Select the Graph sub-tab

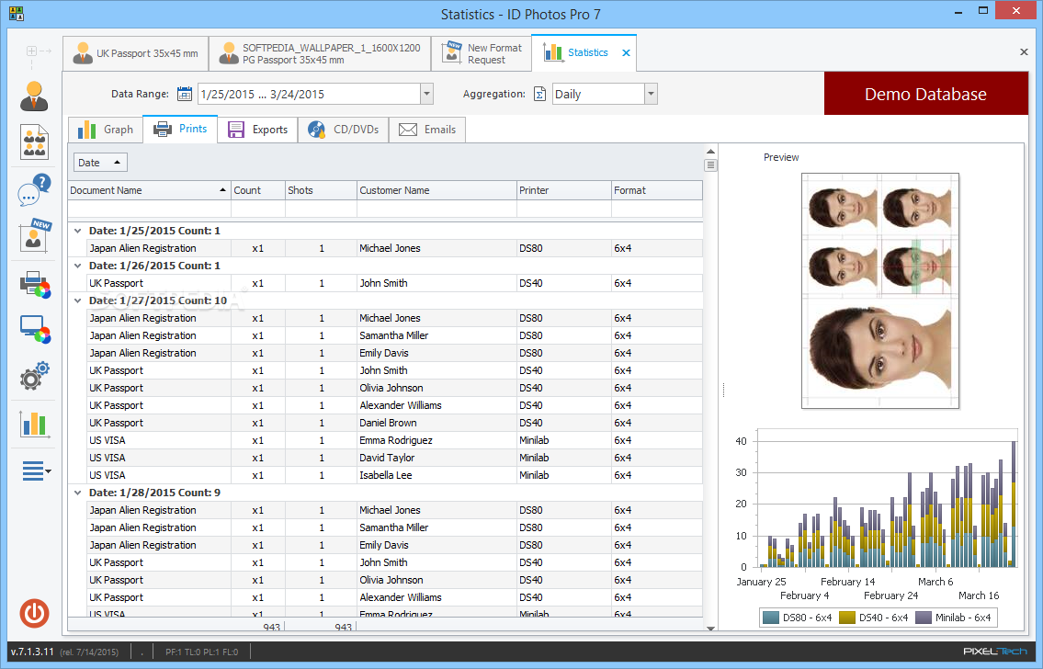(106, 130)
